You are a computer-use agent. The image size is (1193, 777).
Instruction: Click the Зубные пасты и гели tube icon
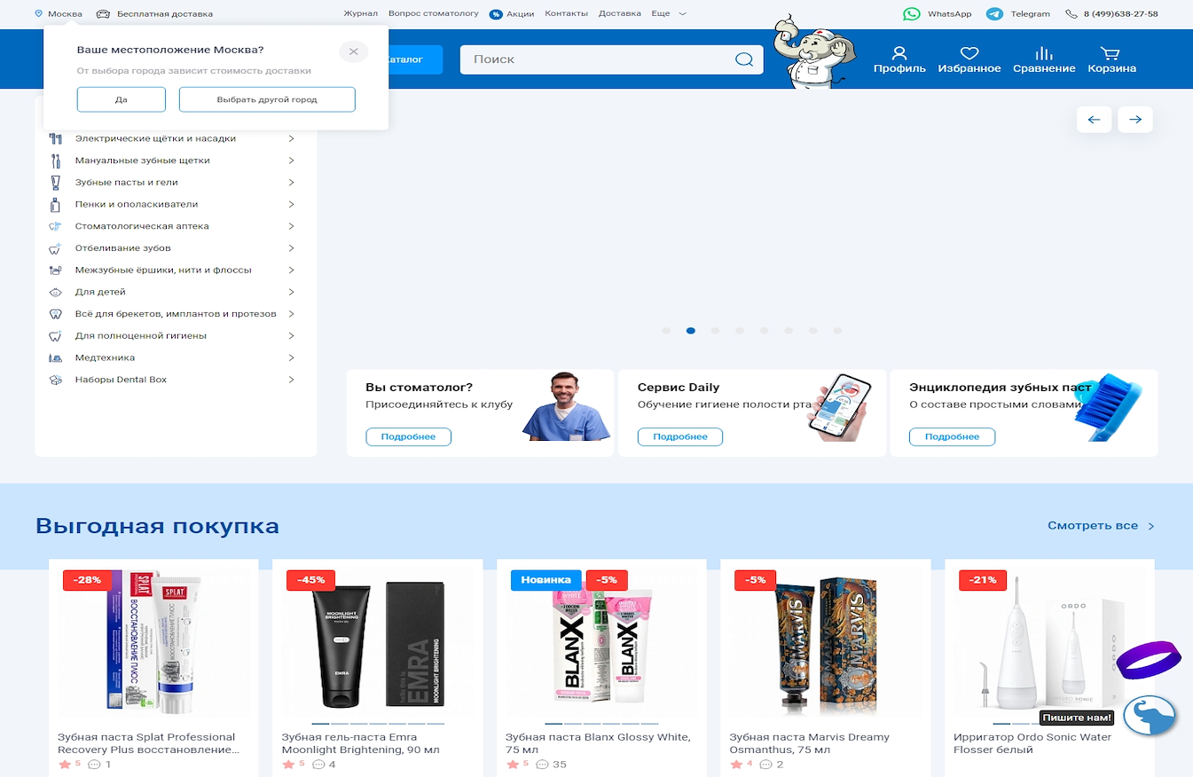[55, 182]
